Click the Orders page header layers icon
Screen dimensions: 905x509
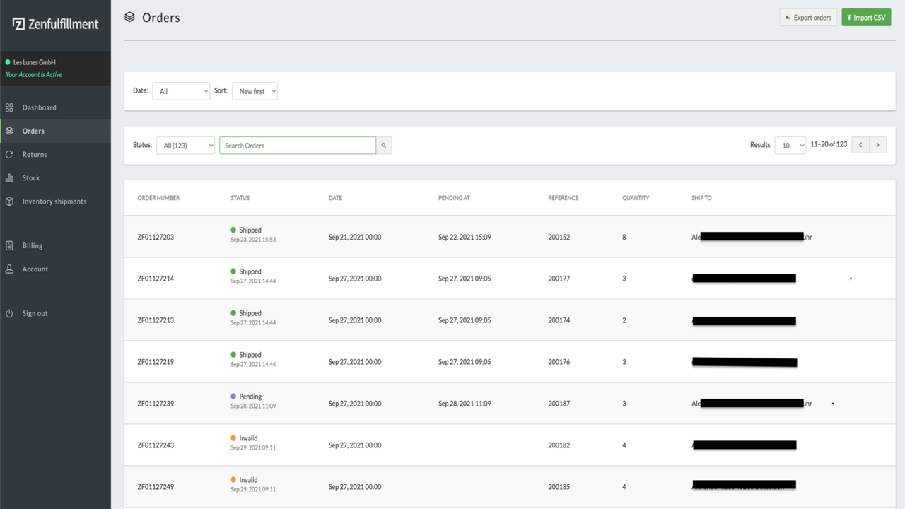(129, 17)
